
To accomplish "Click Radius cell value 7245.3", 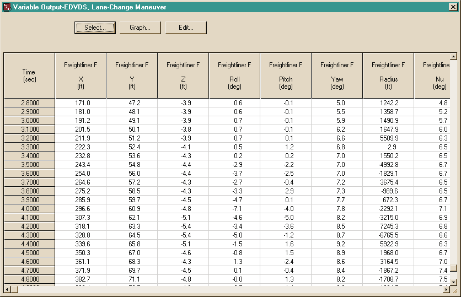I will pyautogui.click(x=388, y=226).
